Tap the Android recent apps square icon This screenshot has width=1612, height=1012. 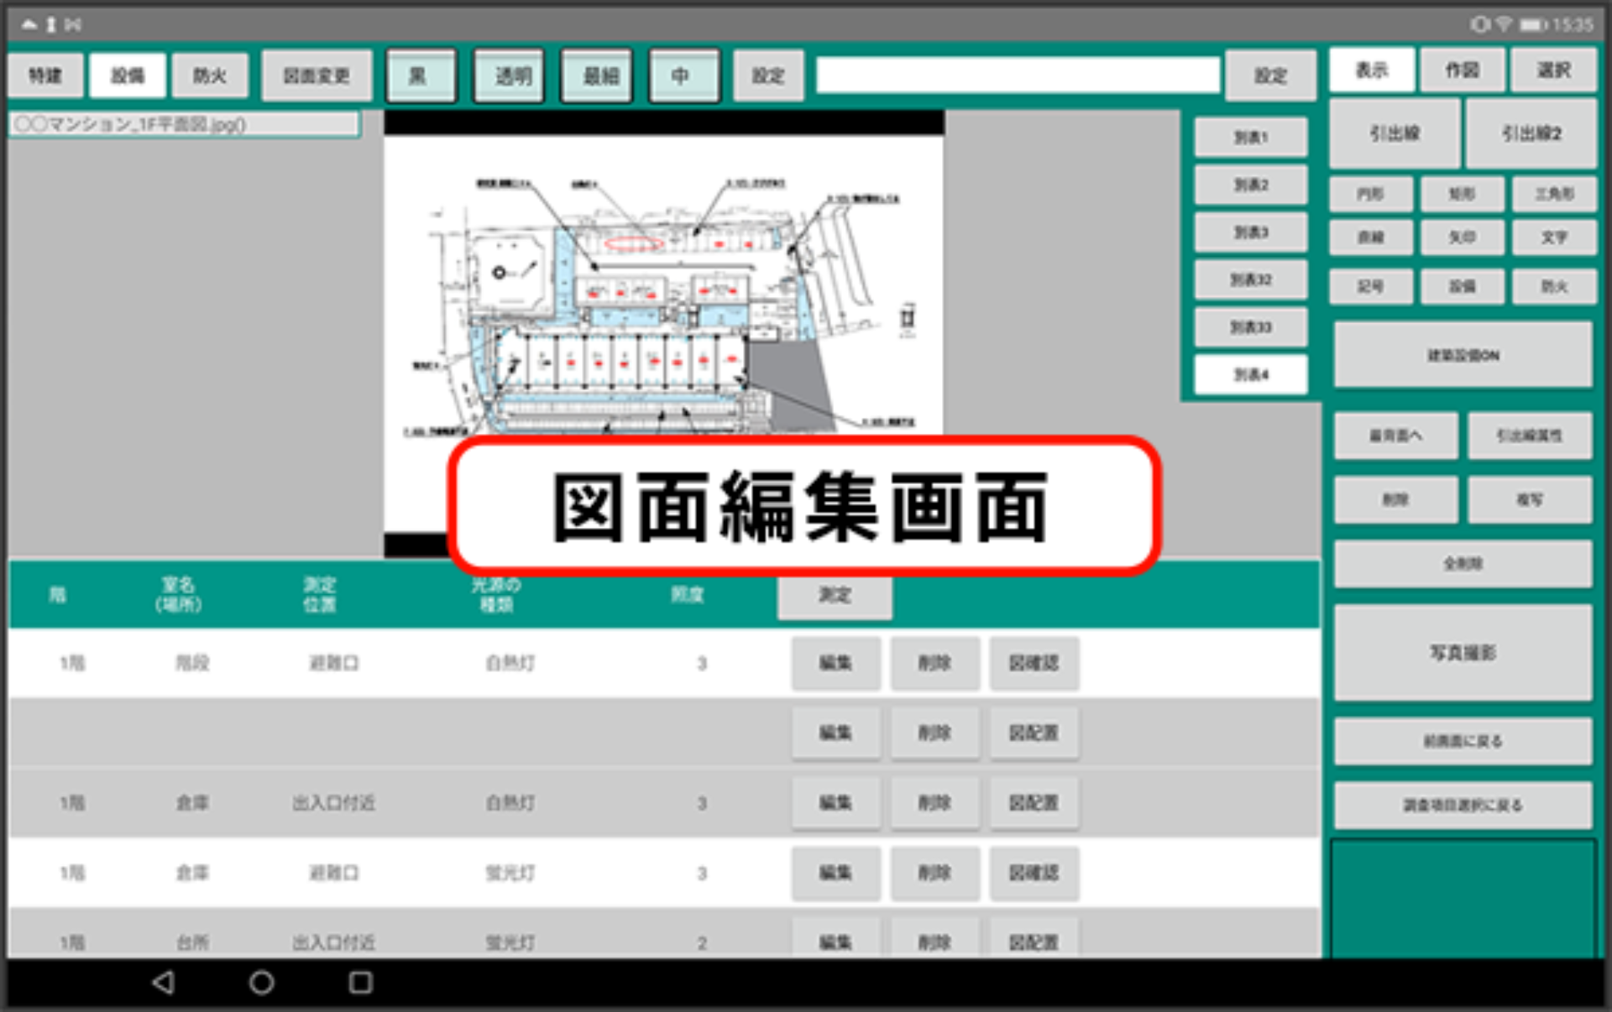(x=361, y=982)
